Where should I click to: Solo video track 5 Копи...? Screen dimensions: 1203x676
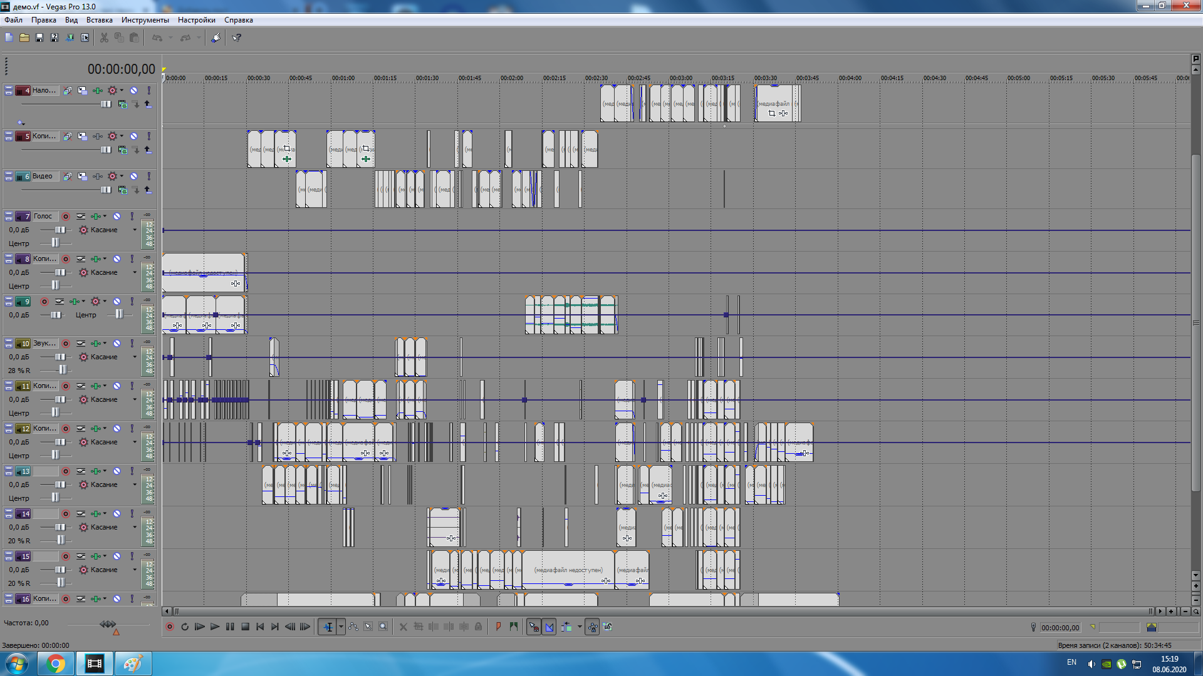149,136
